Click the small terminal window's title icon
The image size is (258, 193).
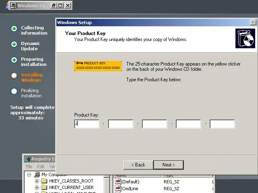click(x=13, y=6)
